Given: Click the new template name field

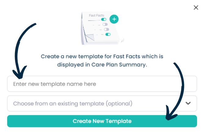Looking at the screenshot, I should 102,84.
